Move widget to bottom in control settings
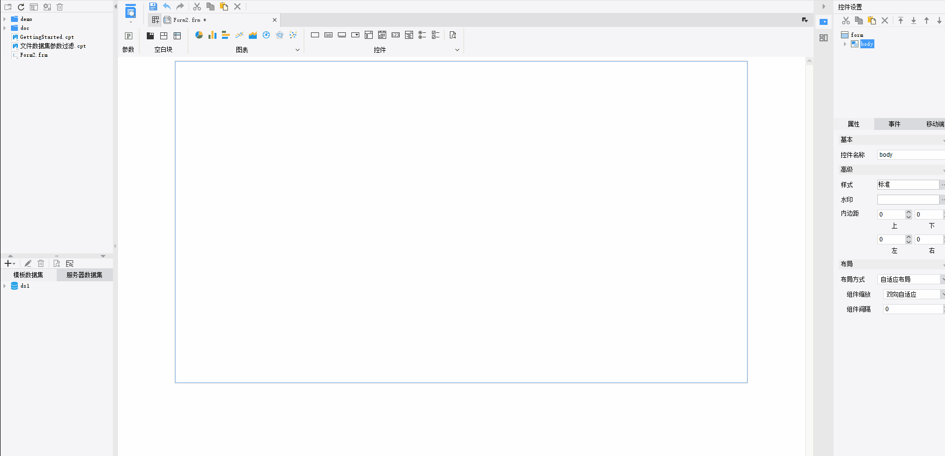 point(914,20)
